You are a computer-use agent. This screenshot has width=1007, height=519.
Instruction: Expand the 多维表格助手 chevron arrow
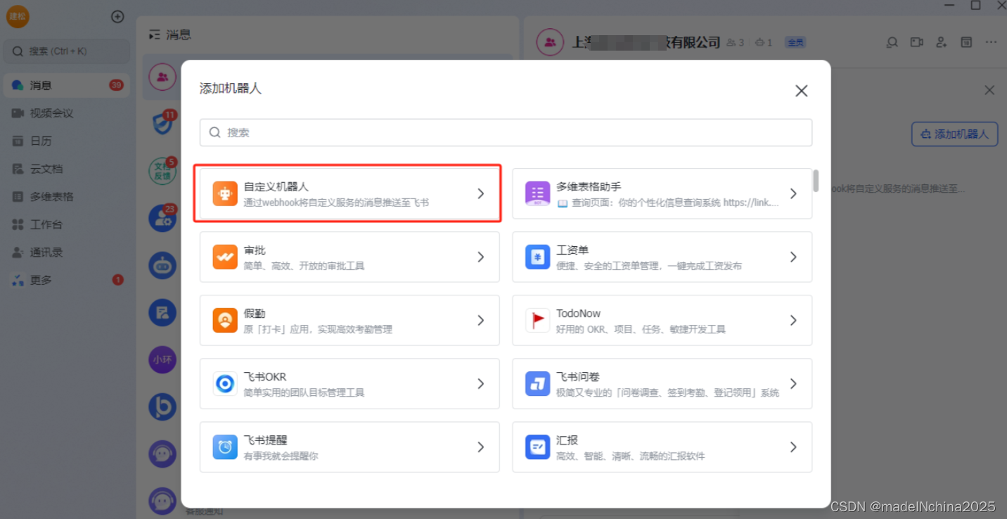click(x=793, y=193)
